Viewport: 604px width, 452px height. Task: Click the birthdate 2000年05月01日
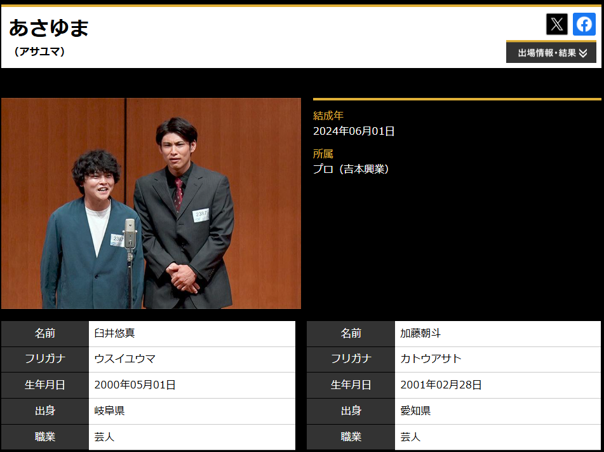pyautogui.click(x=135, y=385)
